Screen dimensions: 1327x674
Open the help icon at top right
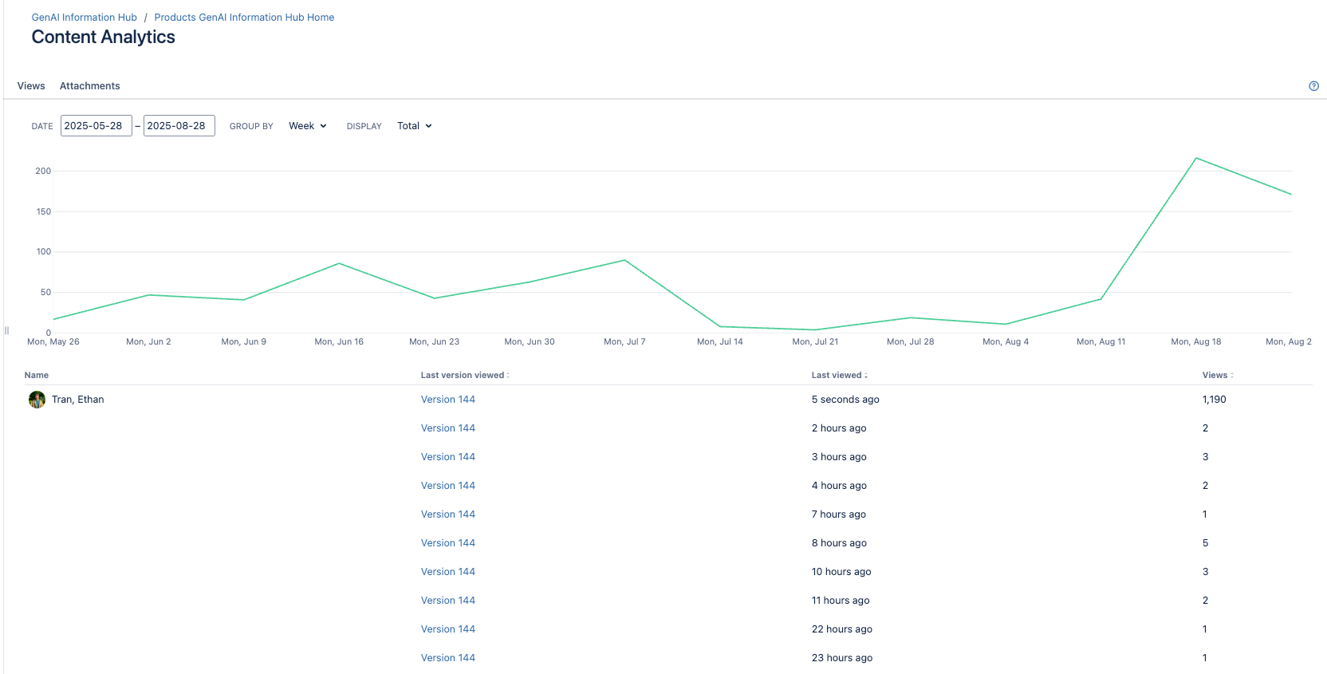[x=1313, y=86]
